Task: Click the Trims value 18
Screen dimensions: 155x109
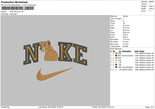Action: point(124,23)
